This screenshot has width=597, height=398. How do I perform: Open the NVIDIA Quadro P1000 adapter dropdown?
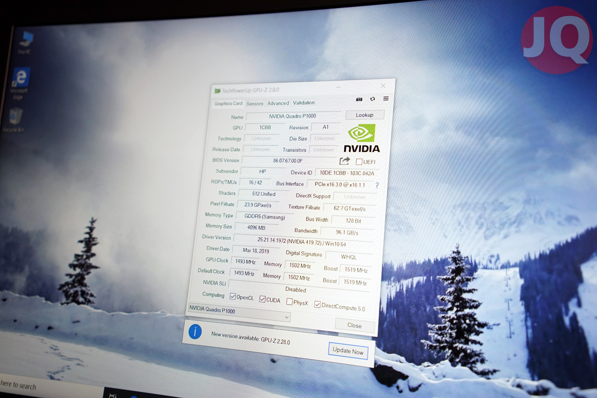tap(239, 313)
